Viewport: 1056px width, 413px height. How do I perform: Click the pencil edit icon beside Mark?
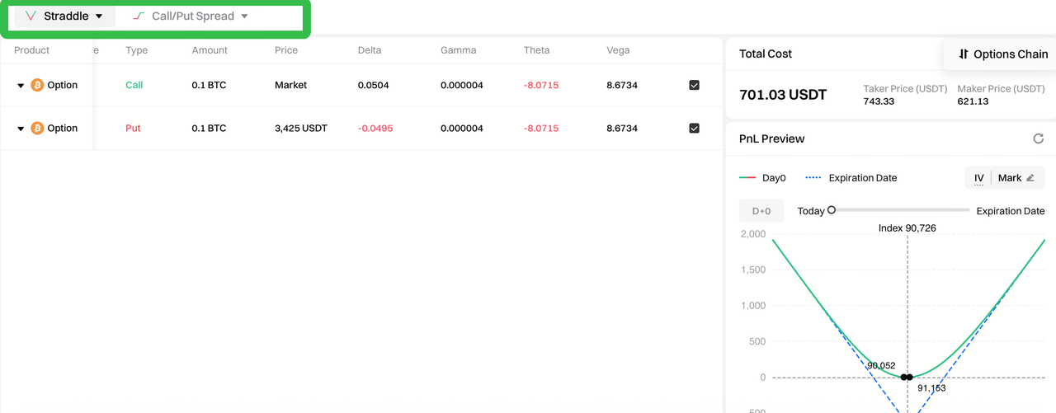click(1030, 178)
